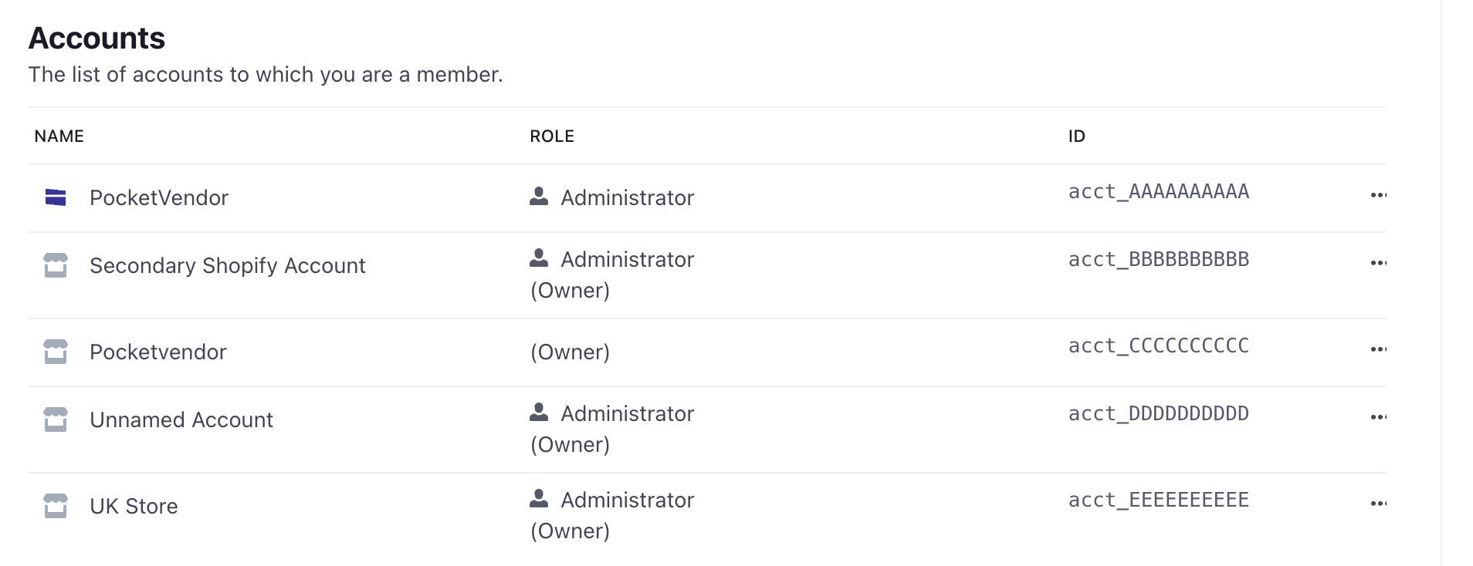Click the ID column header
The height and width of the screenshot is (566, 1473).
click(x=1077, y=136)
